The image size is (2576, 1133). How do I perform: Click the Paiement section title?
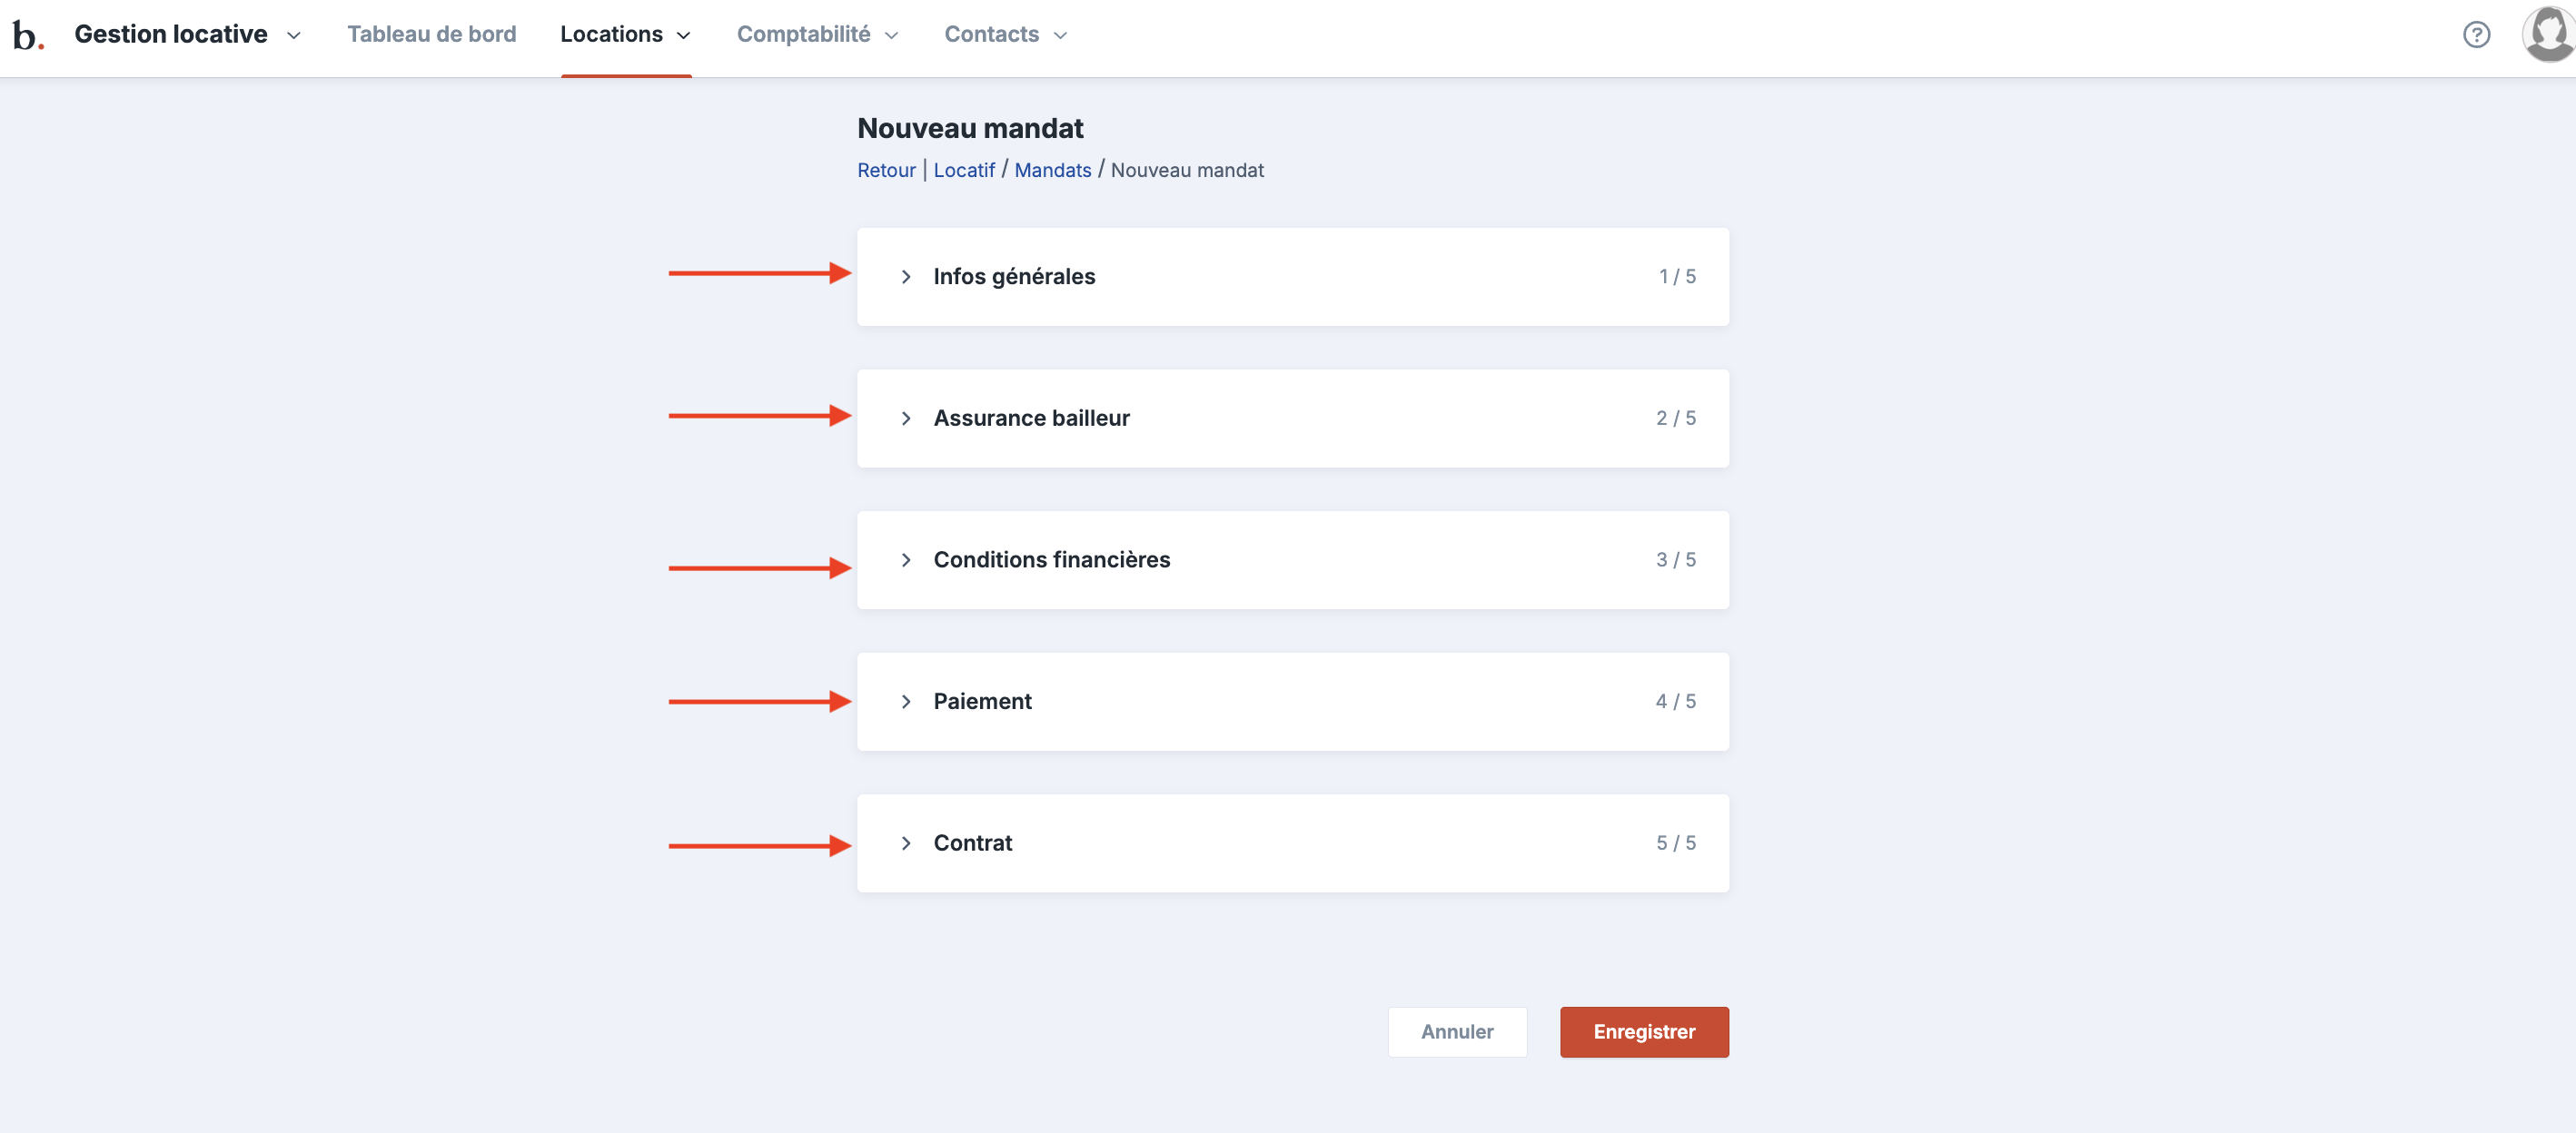point(982,703)
